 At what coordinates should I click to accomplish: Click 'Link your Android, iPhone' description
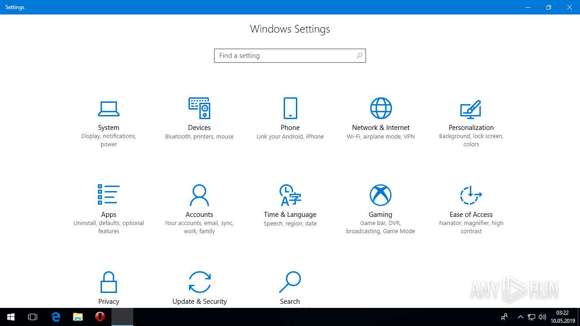290,137
